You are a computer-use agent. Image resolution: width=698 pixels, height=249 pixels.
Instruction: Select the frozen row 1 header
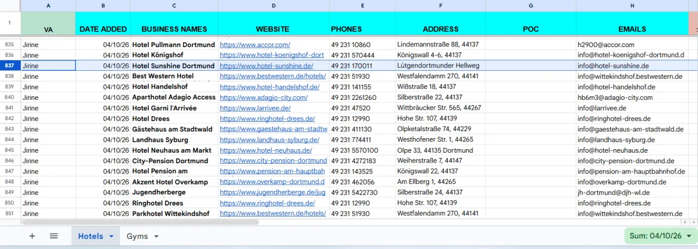coord(10,23)
